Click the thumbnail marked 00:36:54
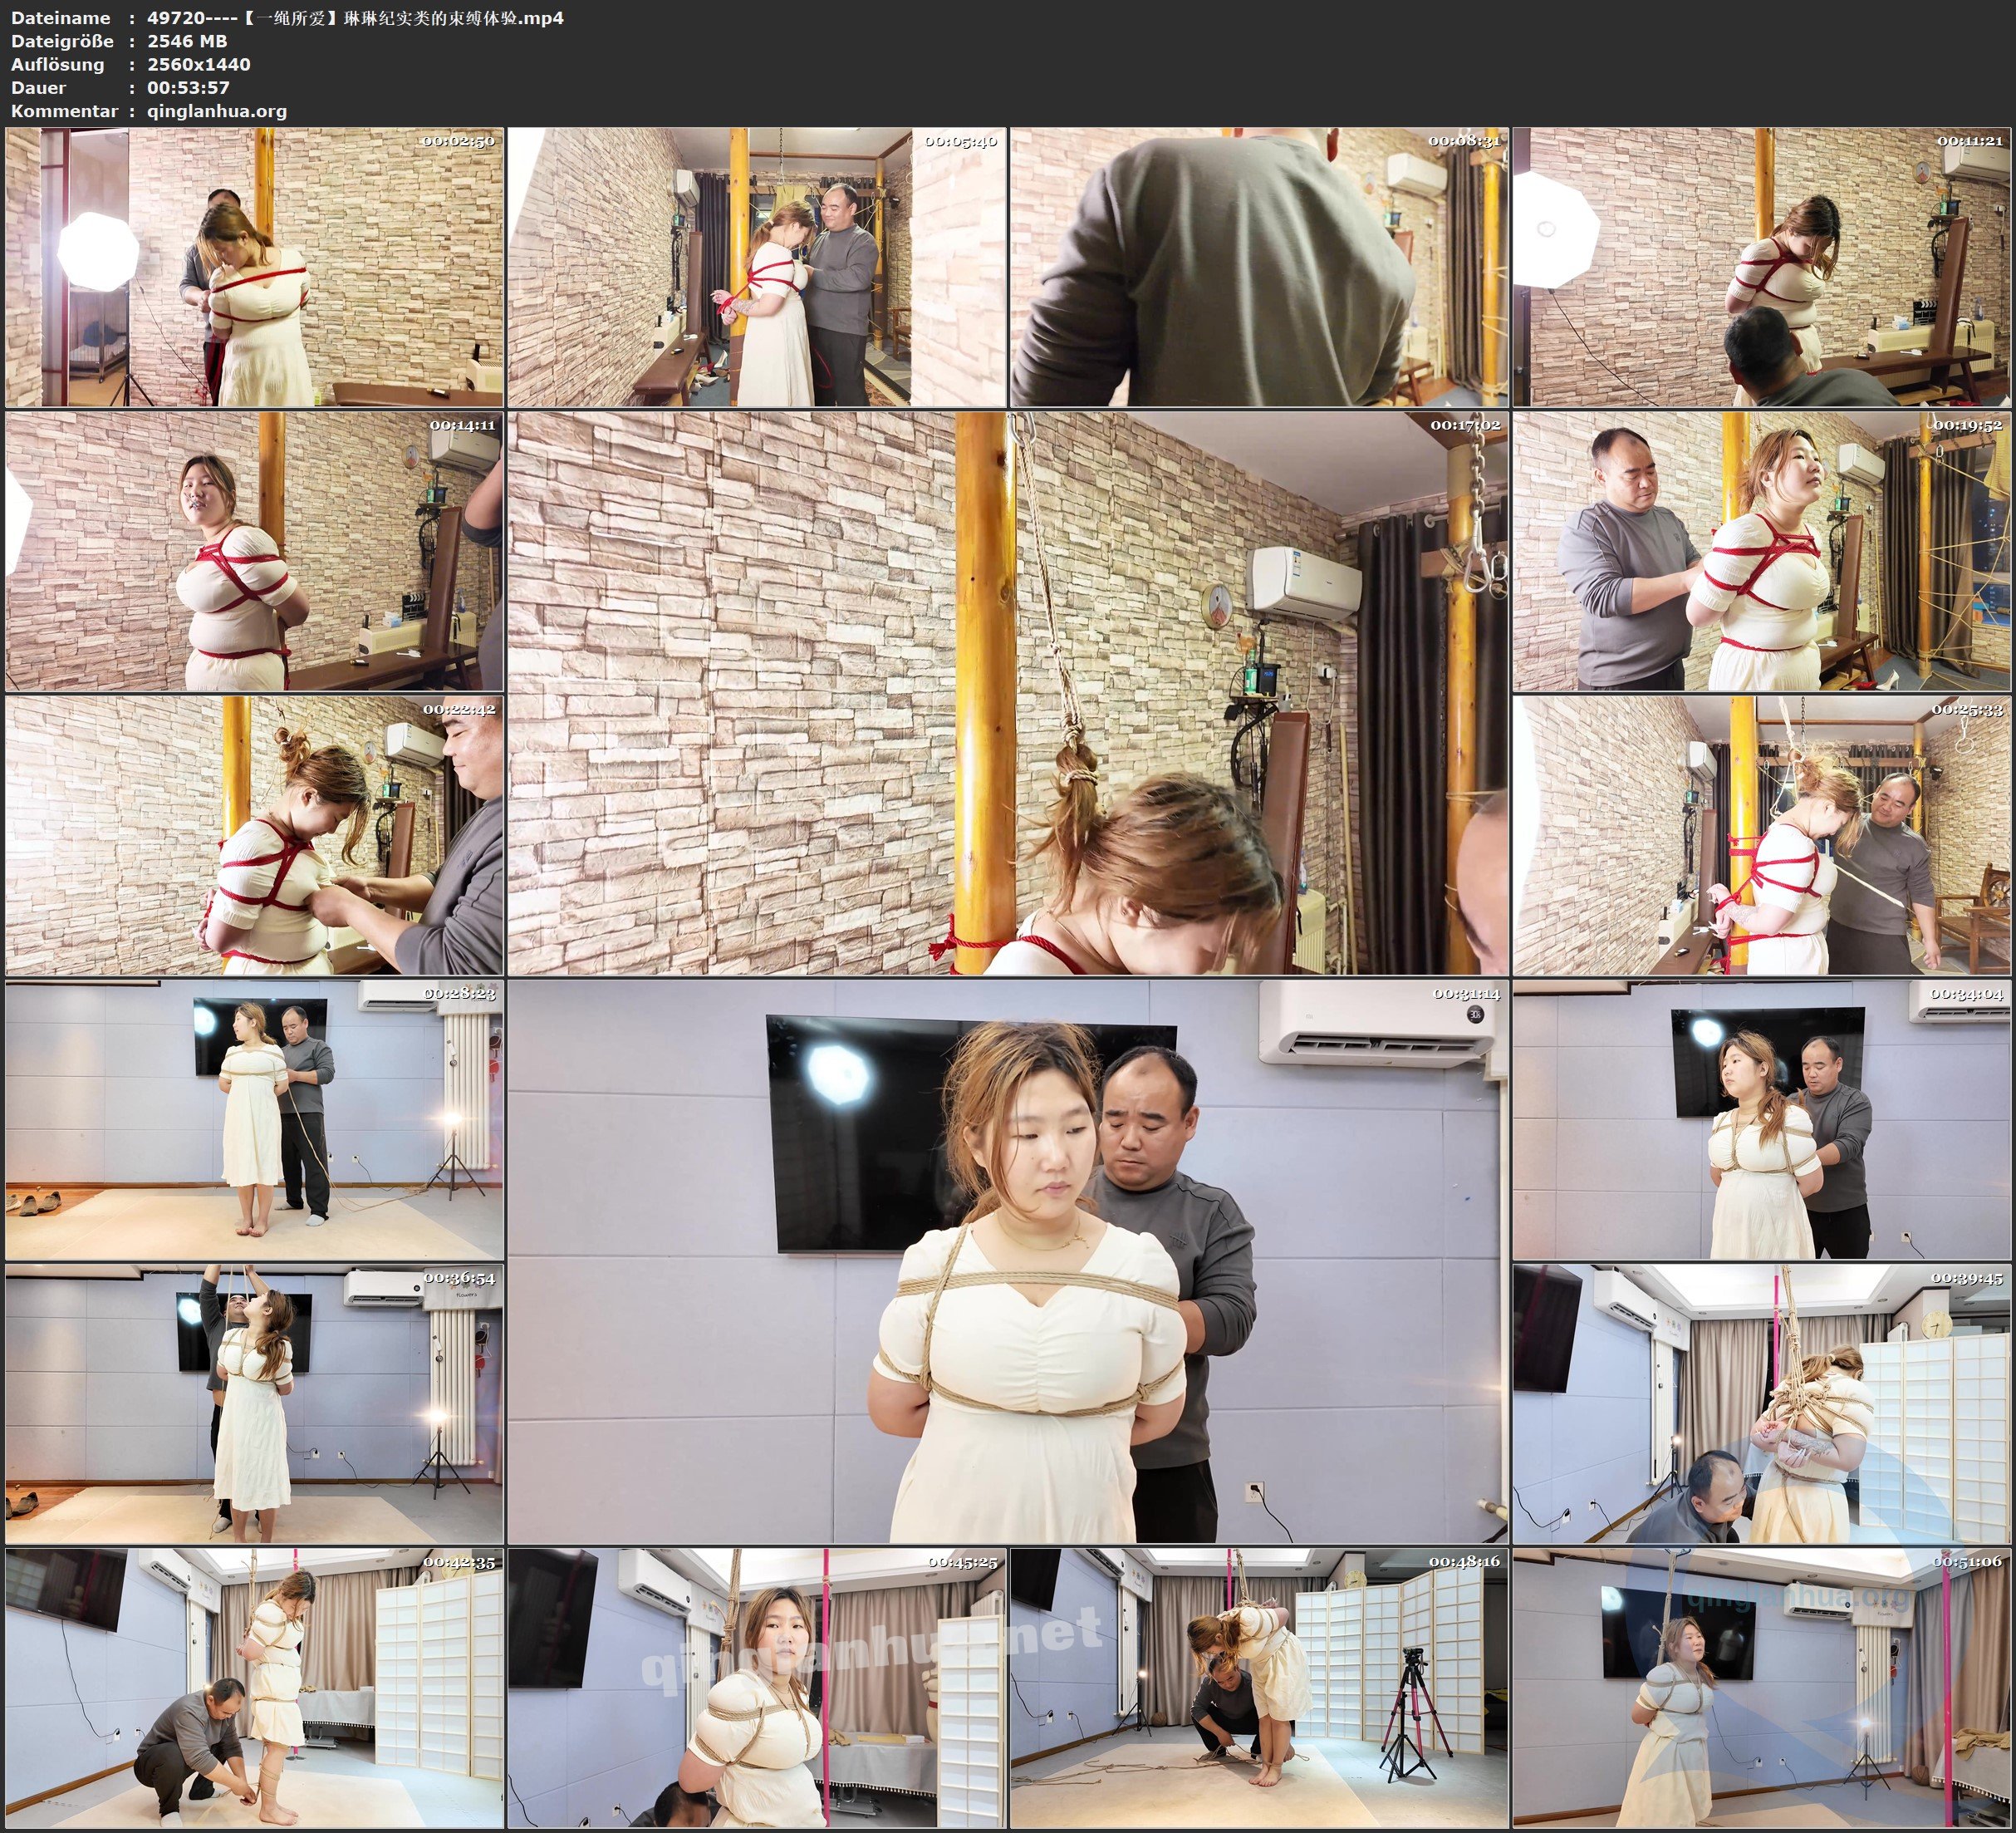This screenshot has width=2016, height=1833. point(254,1403)
